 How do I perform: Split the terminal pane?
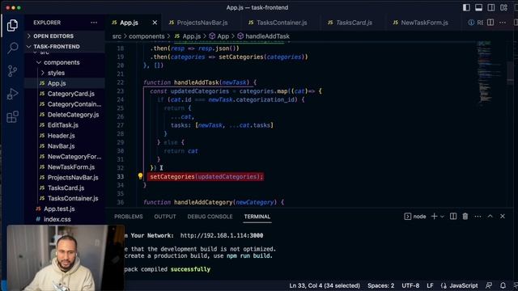pos(453,217)
